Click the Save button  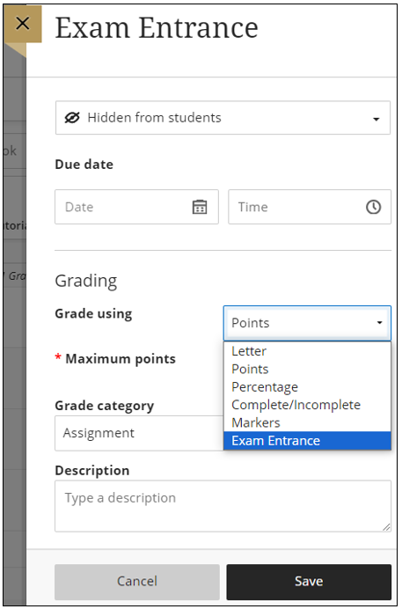[x=309, y=582]
